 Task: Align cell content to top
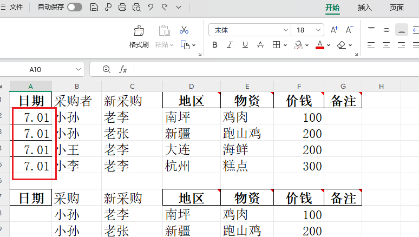pos(371,30)
